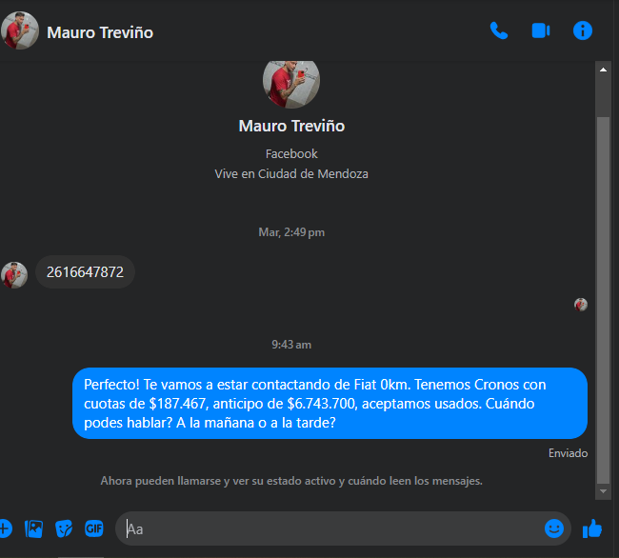The image size is (619, 558).
Task: Click the message text field
Action: pyautogui.click(x=331, y=528)
